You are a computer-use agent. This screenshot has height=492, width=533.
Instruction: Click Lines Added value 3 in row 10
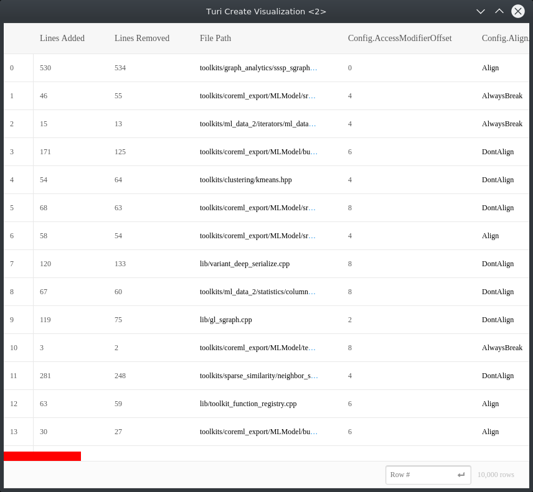(42, 348)
